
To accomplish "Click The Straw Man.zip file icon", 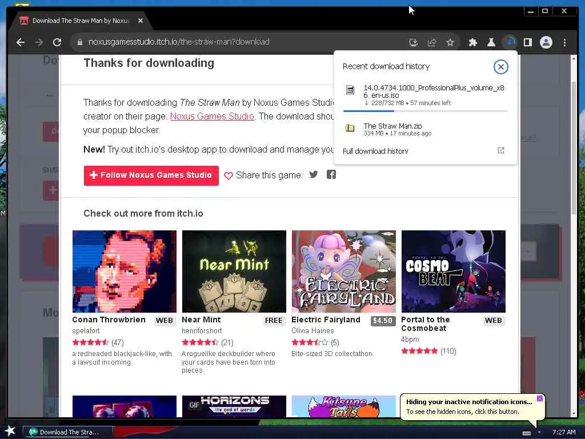I will pyautogui.click(x=350, y=128).
